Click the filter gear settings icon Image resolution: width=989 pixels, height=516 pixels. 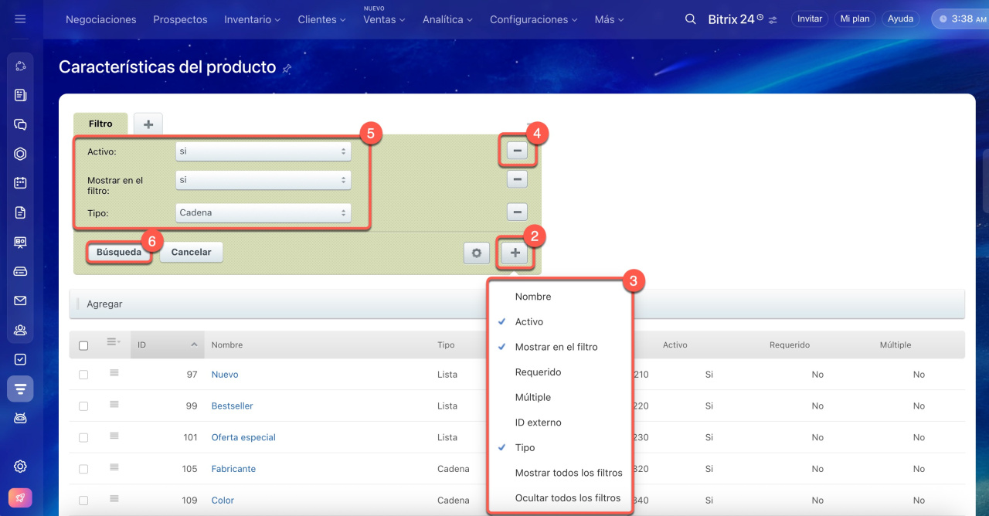pyautogui.click(x=476, y=253)
